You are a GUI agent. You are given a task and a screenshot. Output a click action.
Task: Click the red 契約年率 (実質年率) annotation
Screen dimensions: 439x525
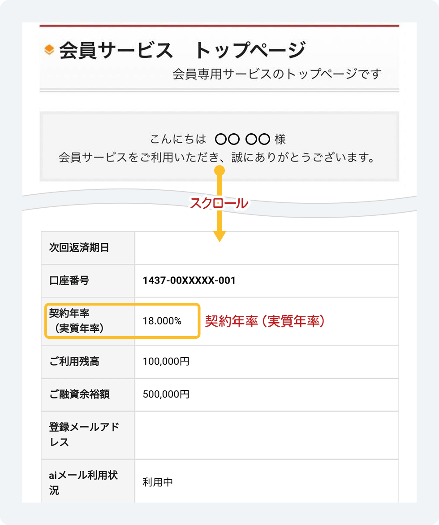265,321
